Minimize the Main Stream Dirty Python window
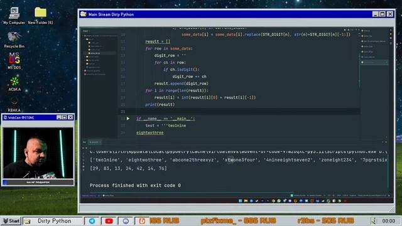Viewport: 402px width, 226px height. [x=376, y=14]
